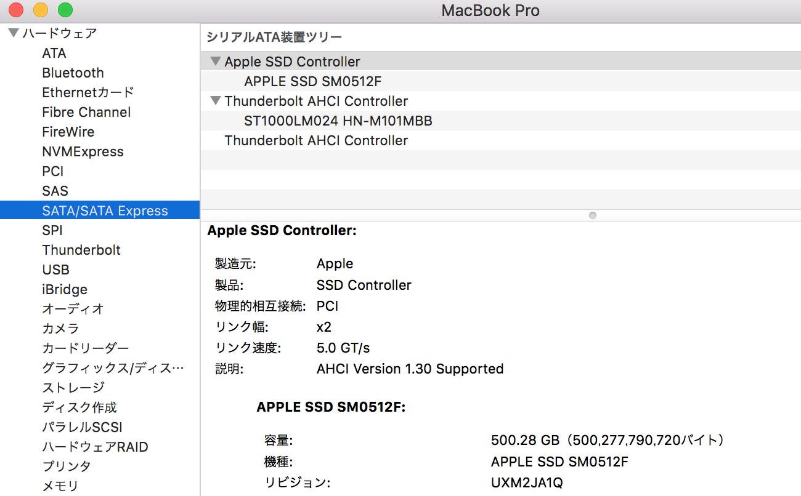801x496 pixels.
Task: Open Thunderbolt in the sidebar
Action: pyautogui.click(x=81, y=250)
